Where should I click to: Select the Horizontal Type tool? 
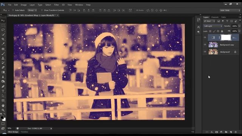[x=3, y=91]
